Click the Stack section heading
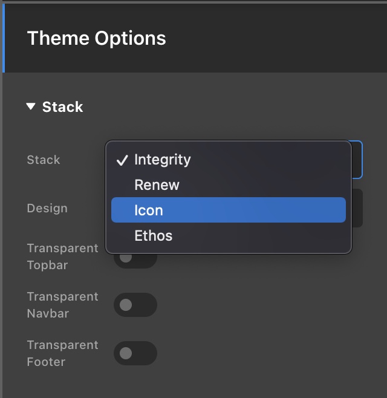387x398 pixels. 62,107
